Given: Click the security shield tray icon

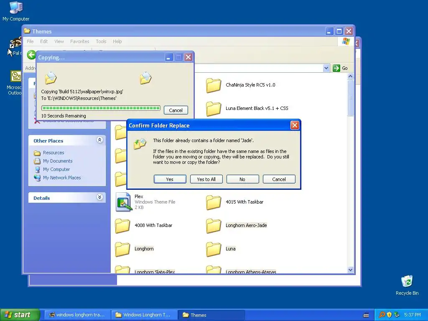Looking at the screenshot, I should [x=389, y=315].
